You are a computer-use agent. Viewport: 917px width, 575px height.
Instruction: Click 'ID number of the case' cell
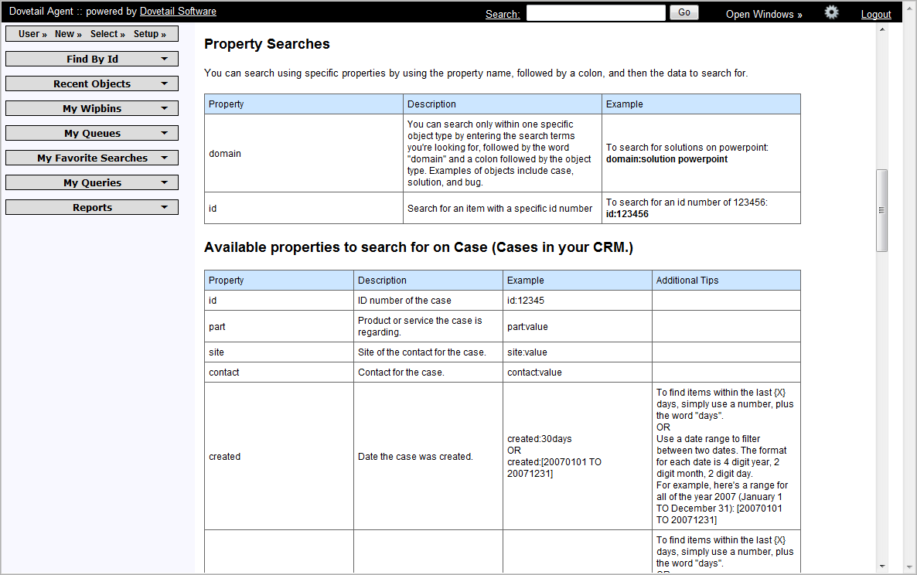coord(428,301)
